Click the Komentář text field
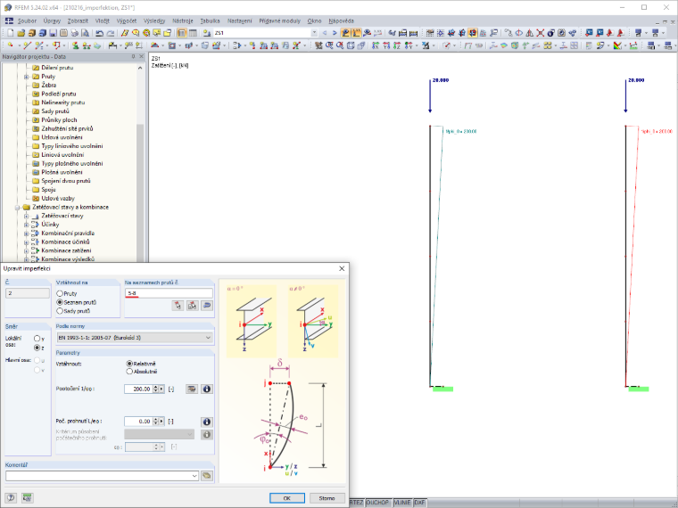Image resolution: width=678 pixels, height=508 pixels. 98,476
